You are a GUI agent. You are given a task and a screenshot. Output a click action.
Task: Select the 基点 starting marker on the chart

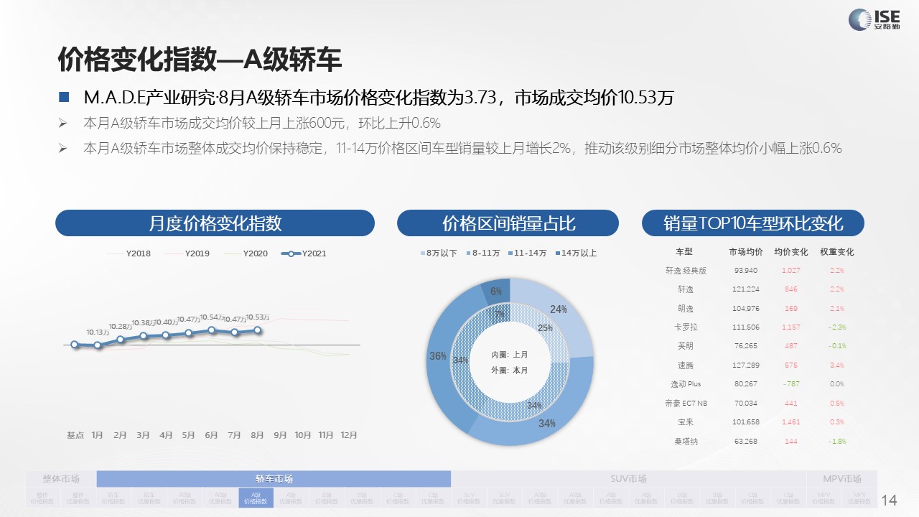(75, 345)
